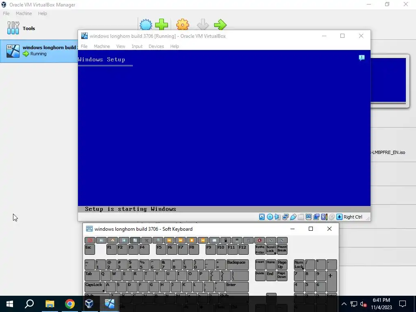The height and width of the screenshot is (312, 416).
Task: Open the View menu in VM window
Action: pos(121,46)
